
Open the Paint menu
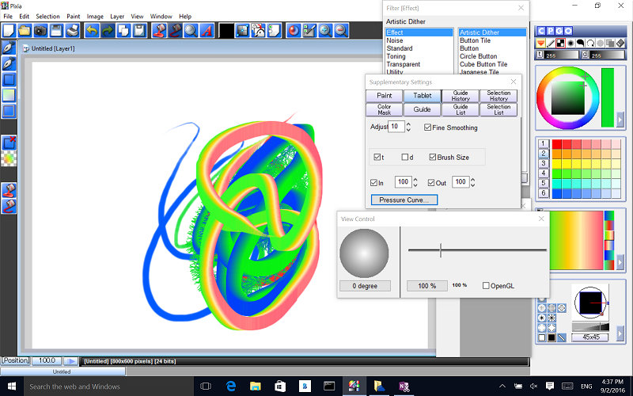point(73,17)
